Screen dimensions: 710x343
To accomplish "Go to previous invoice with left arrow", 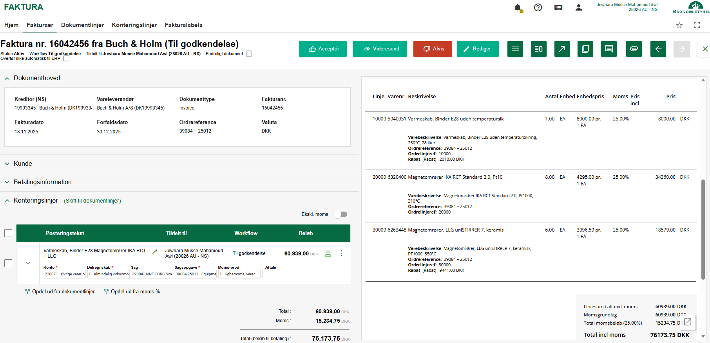I will pyautogui.click(x=658, y=49).
